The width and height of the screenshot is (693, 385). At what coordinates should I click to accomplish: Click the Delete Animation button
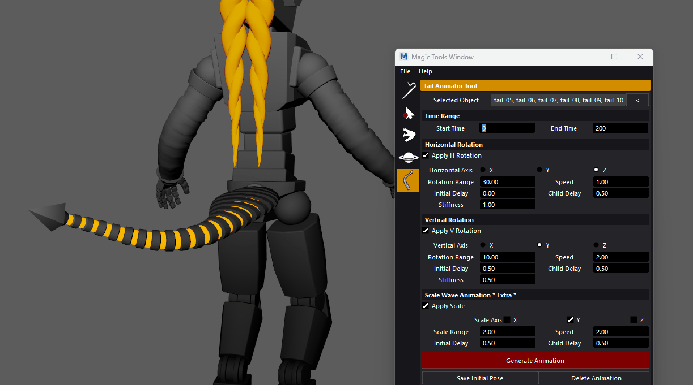coord(596,378)
